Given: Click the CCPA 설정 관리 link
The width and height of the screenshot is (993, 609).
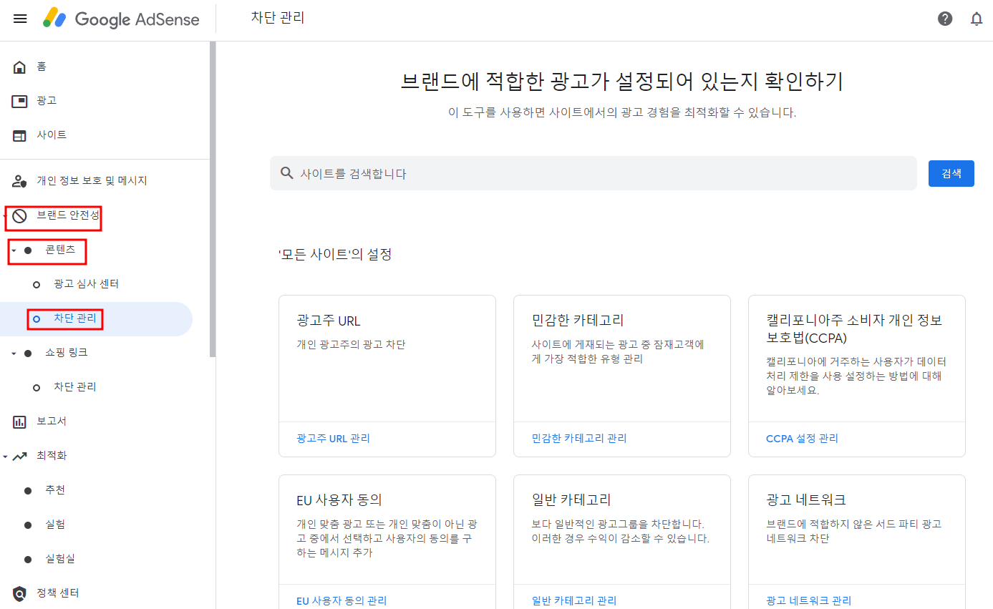Looking at the screenshot, I should (x=802, y=439).
